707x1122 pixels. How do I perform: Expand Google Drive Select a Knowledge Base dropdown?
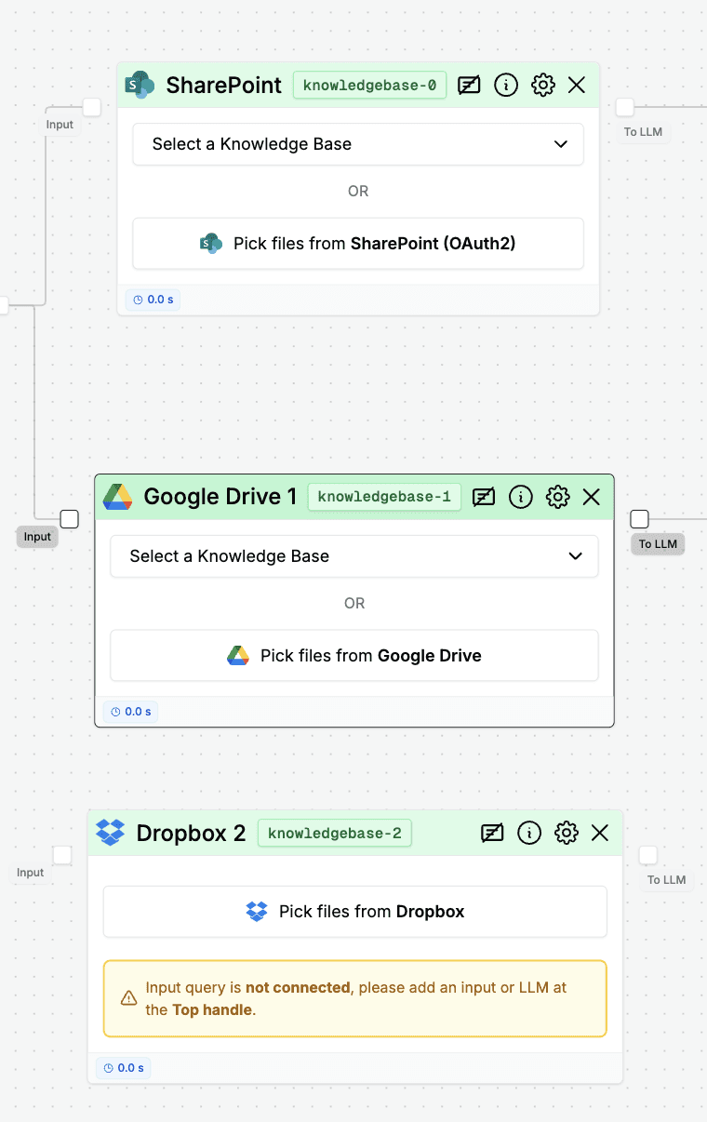click(x=354, y=556)
